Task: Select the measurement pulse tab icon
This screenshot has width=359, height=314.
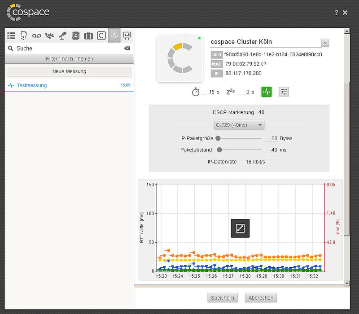Action: pyautogui.click(x=114, y=35)
